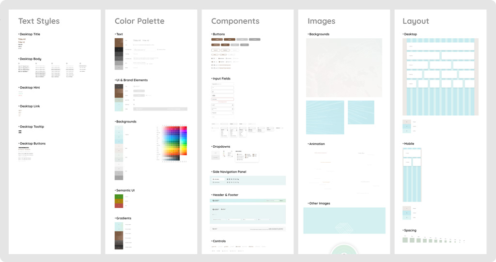Select the Images board heading
Image resolution: width=496 pixels, height=262 pixels.
(x=321, y=21)
